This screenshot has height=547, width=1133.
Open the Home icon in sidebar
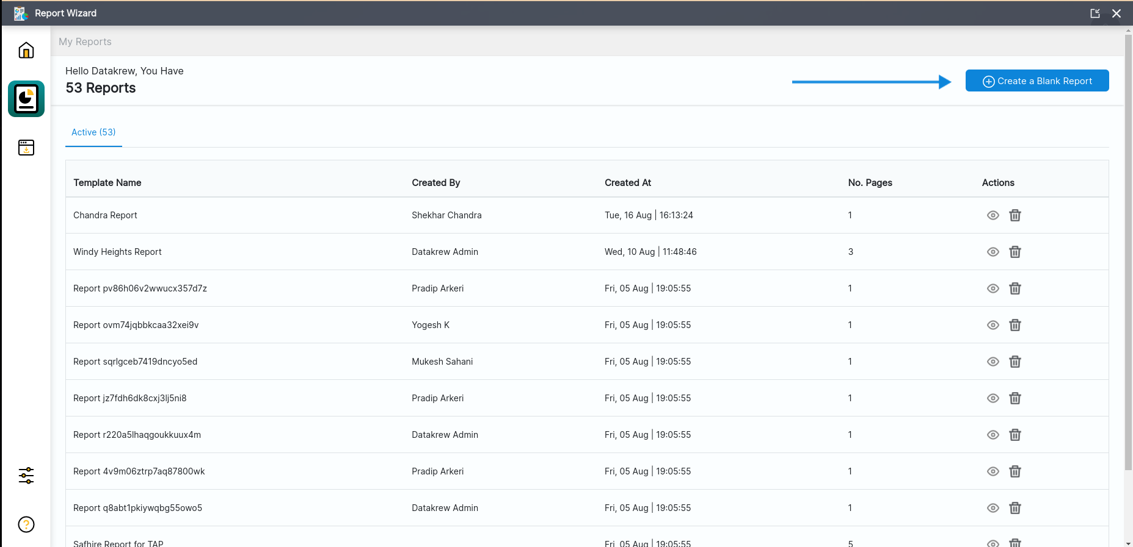(x=26, y=50)
